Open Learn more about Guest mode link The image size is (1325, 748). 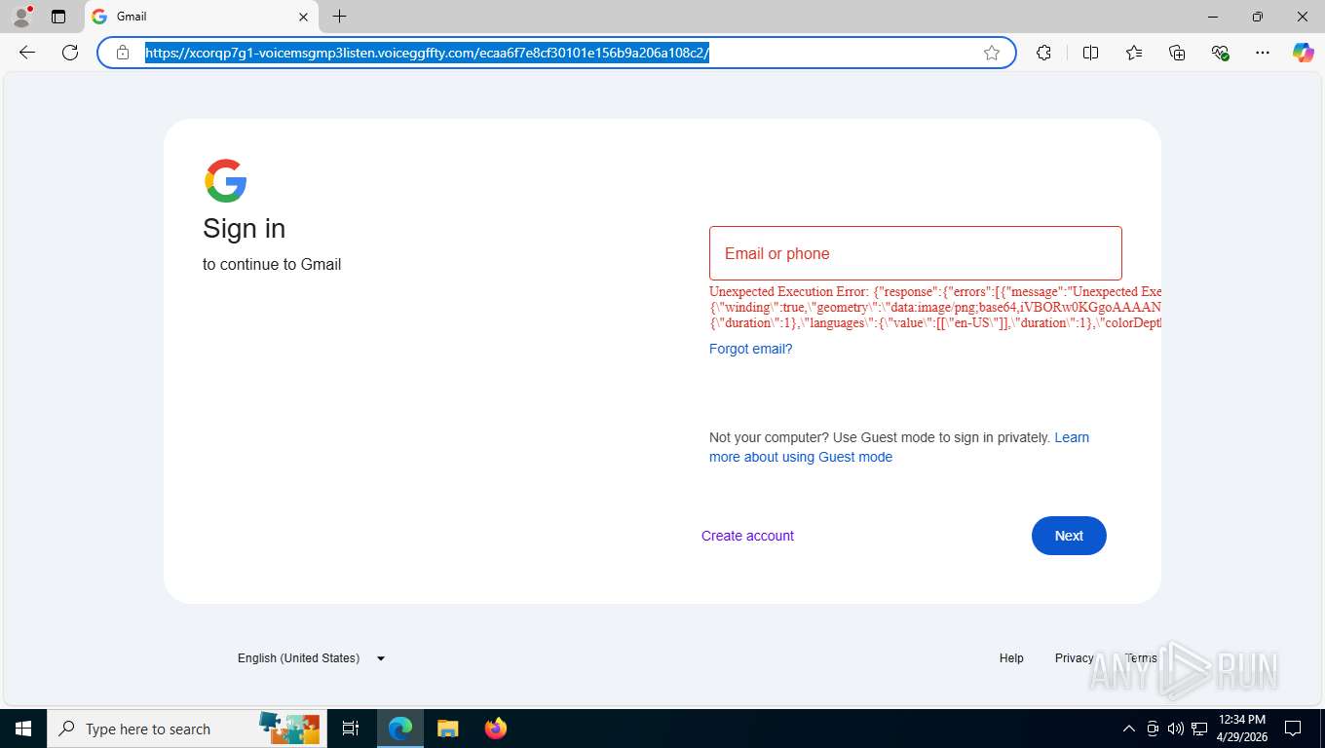click(899, 447)
